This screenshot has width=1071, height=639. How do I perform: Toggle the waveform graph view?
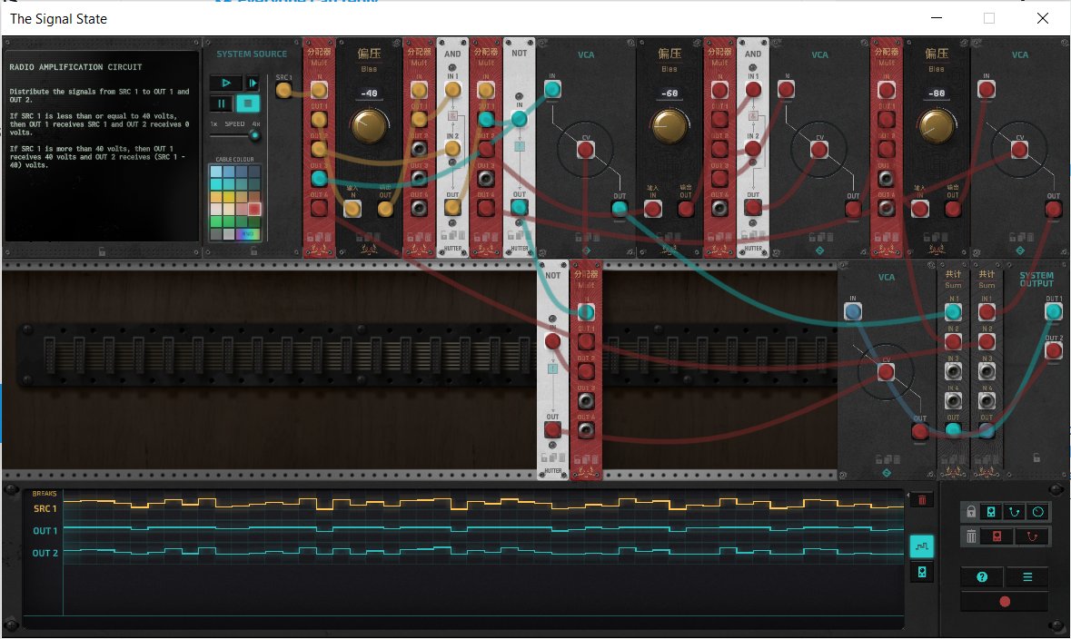click(x=921, y=546)
